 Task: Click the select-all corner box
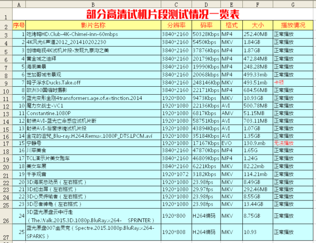coord(6,4)
